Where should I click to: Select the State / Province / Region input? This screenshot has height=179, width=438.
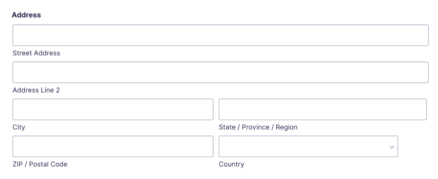pyautogui.click(x=323, y=109)
